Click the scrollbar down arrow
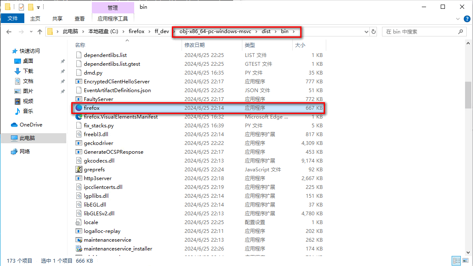This screenshot has width=473, height=266. click(x=468, y=253)
